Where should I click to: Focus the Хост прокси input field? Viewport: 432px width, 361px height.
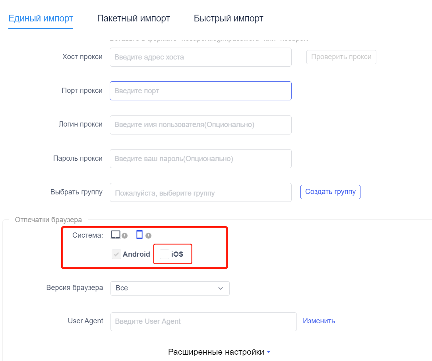[200, 57]
